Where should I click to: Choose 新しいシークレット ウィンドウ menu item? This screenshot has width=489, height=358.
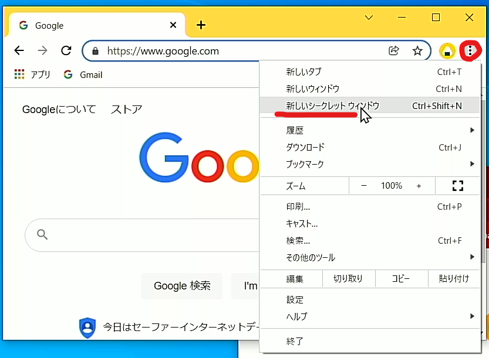coord(370,106)
